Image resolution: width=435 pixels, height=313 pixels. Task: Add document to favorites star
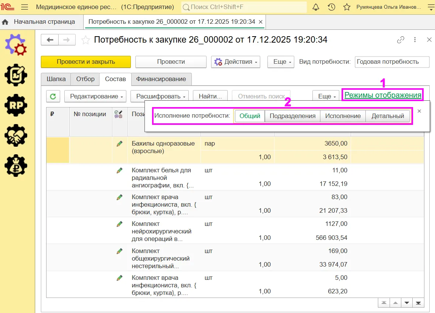click(85, 40)
